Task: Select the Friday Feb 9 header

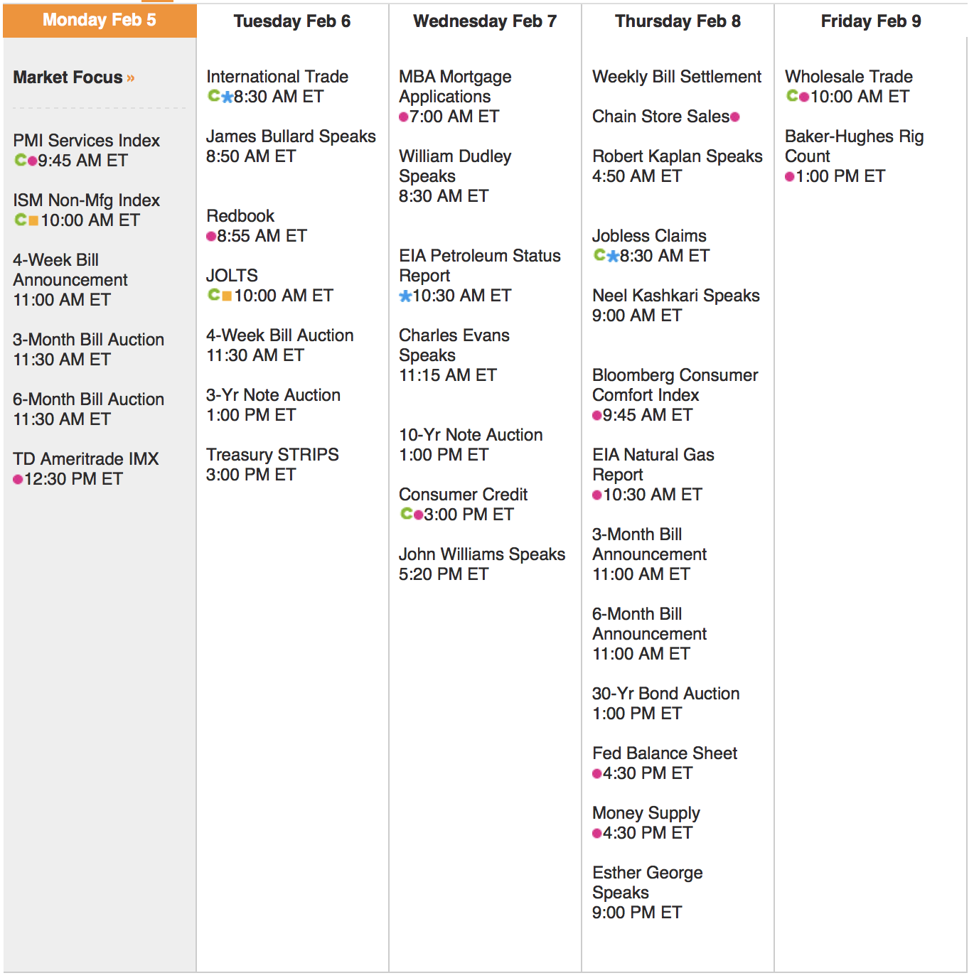Action: [x=870, y=21]
